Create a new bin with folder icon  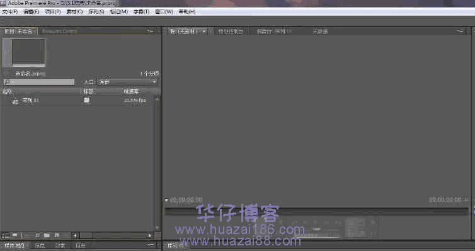pos(47,235)
